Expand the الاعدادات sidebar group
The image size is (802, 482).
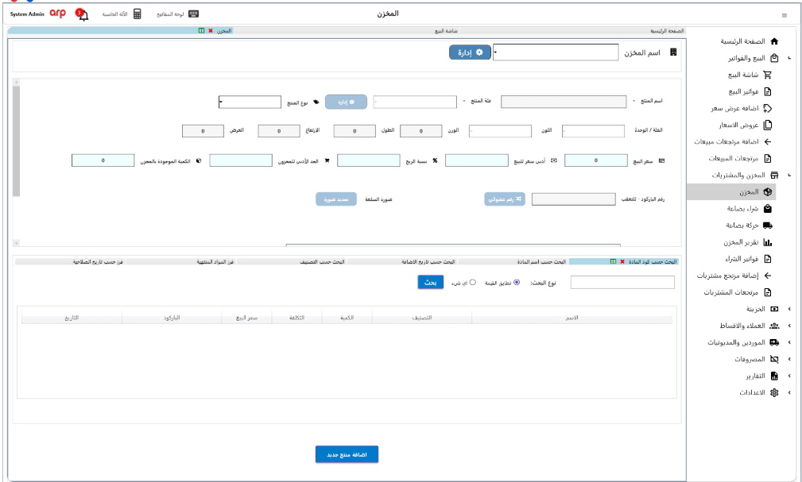[x=789, y=392]
